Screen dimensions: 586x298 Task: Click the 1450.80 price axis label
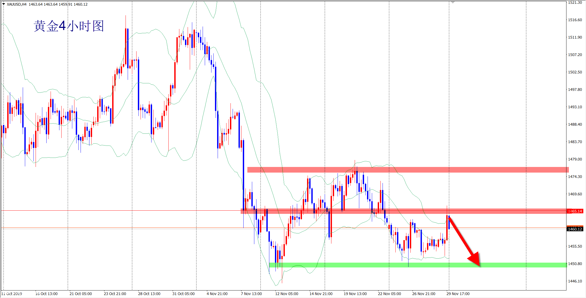click(x=575, y=264)
